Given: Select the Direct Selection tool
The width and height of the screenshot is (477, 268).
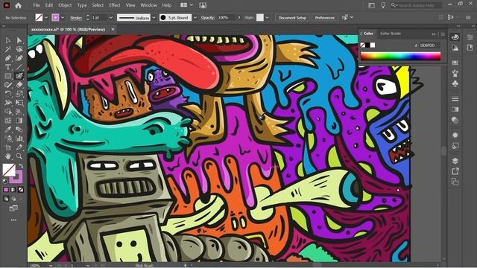Looking at the screenshot, I should [x=19, y=40].
